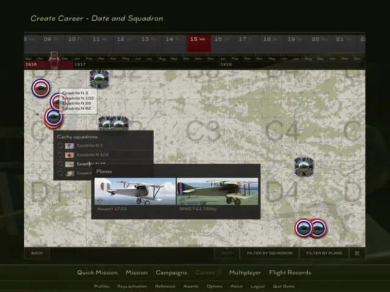Select Escadrille N 103 radio button
This screenshot has width=390, height=292.
coord(60,155)
